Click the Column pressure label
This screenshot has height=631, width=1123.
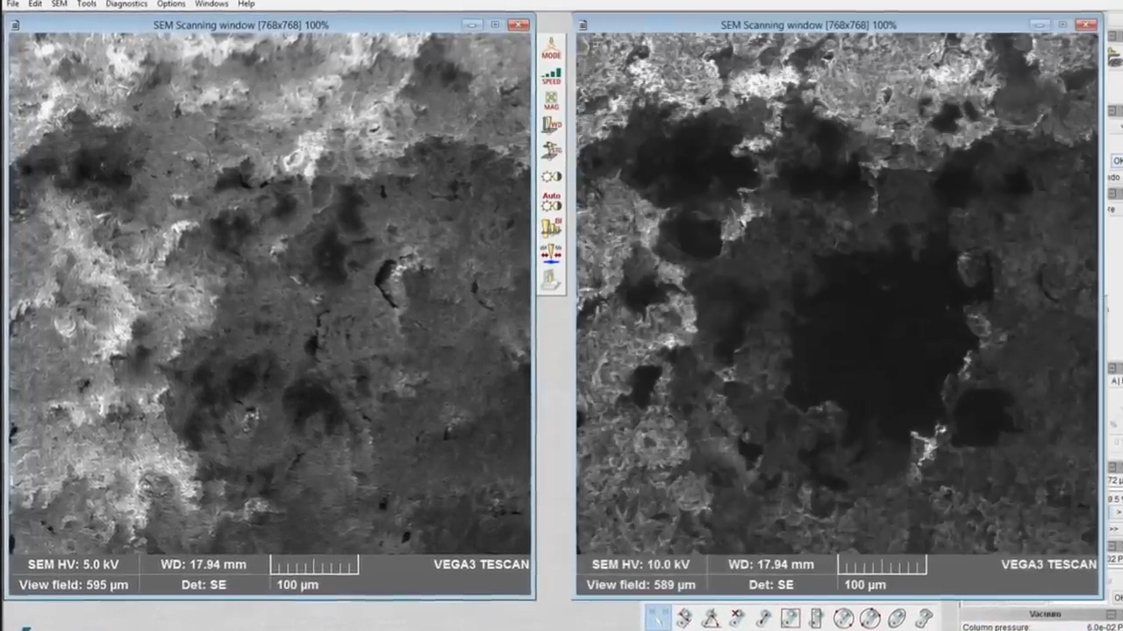(x=996, y=627)
